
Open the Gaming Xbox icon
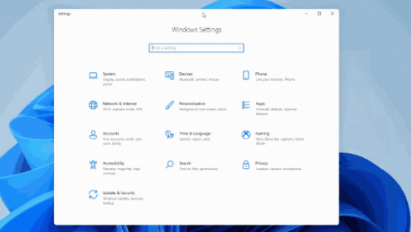click(246, 135)
